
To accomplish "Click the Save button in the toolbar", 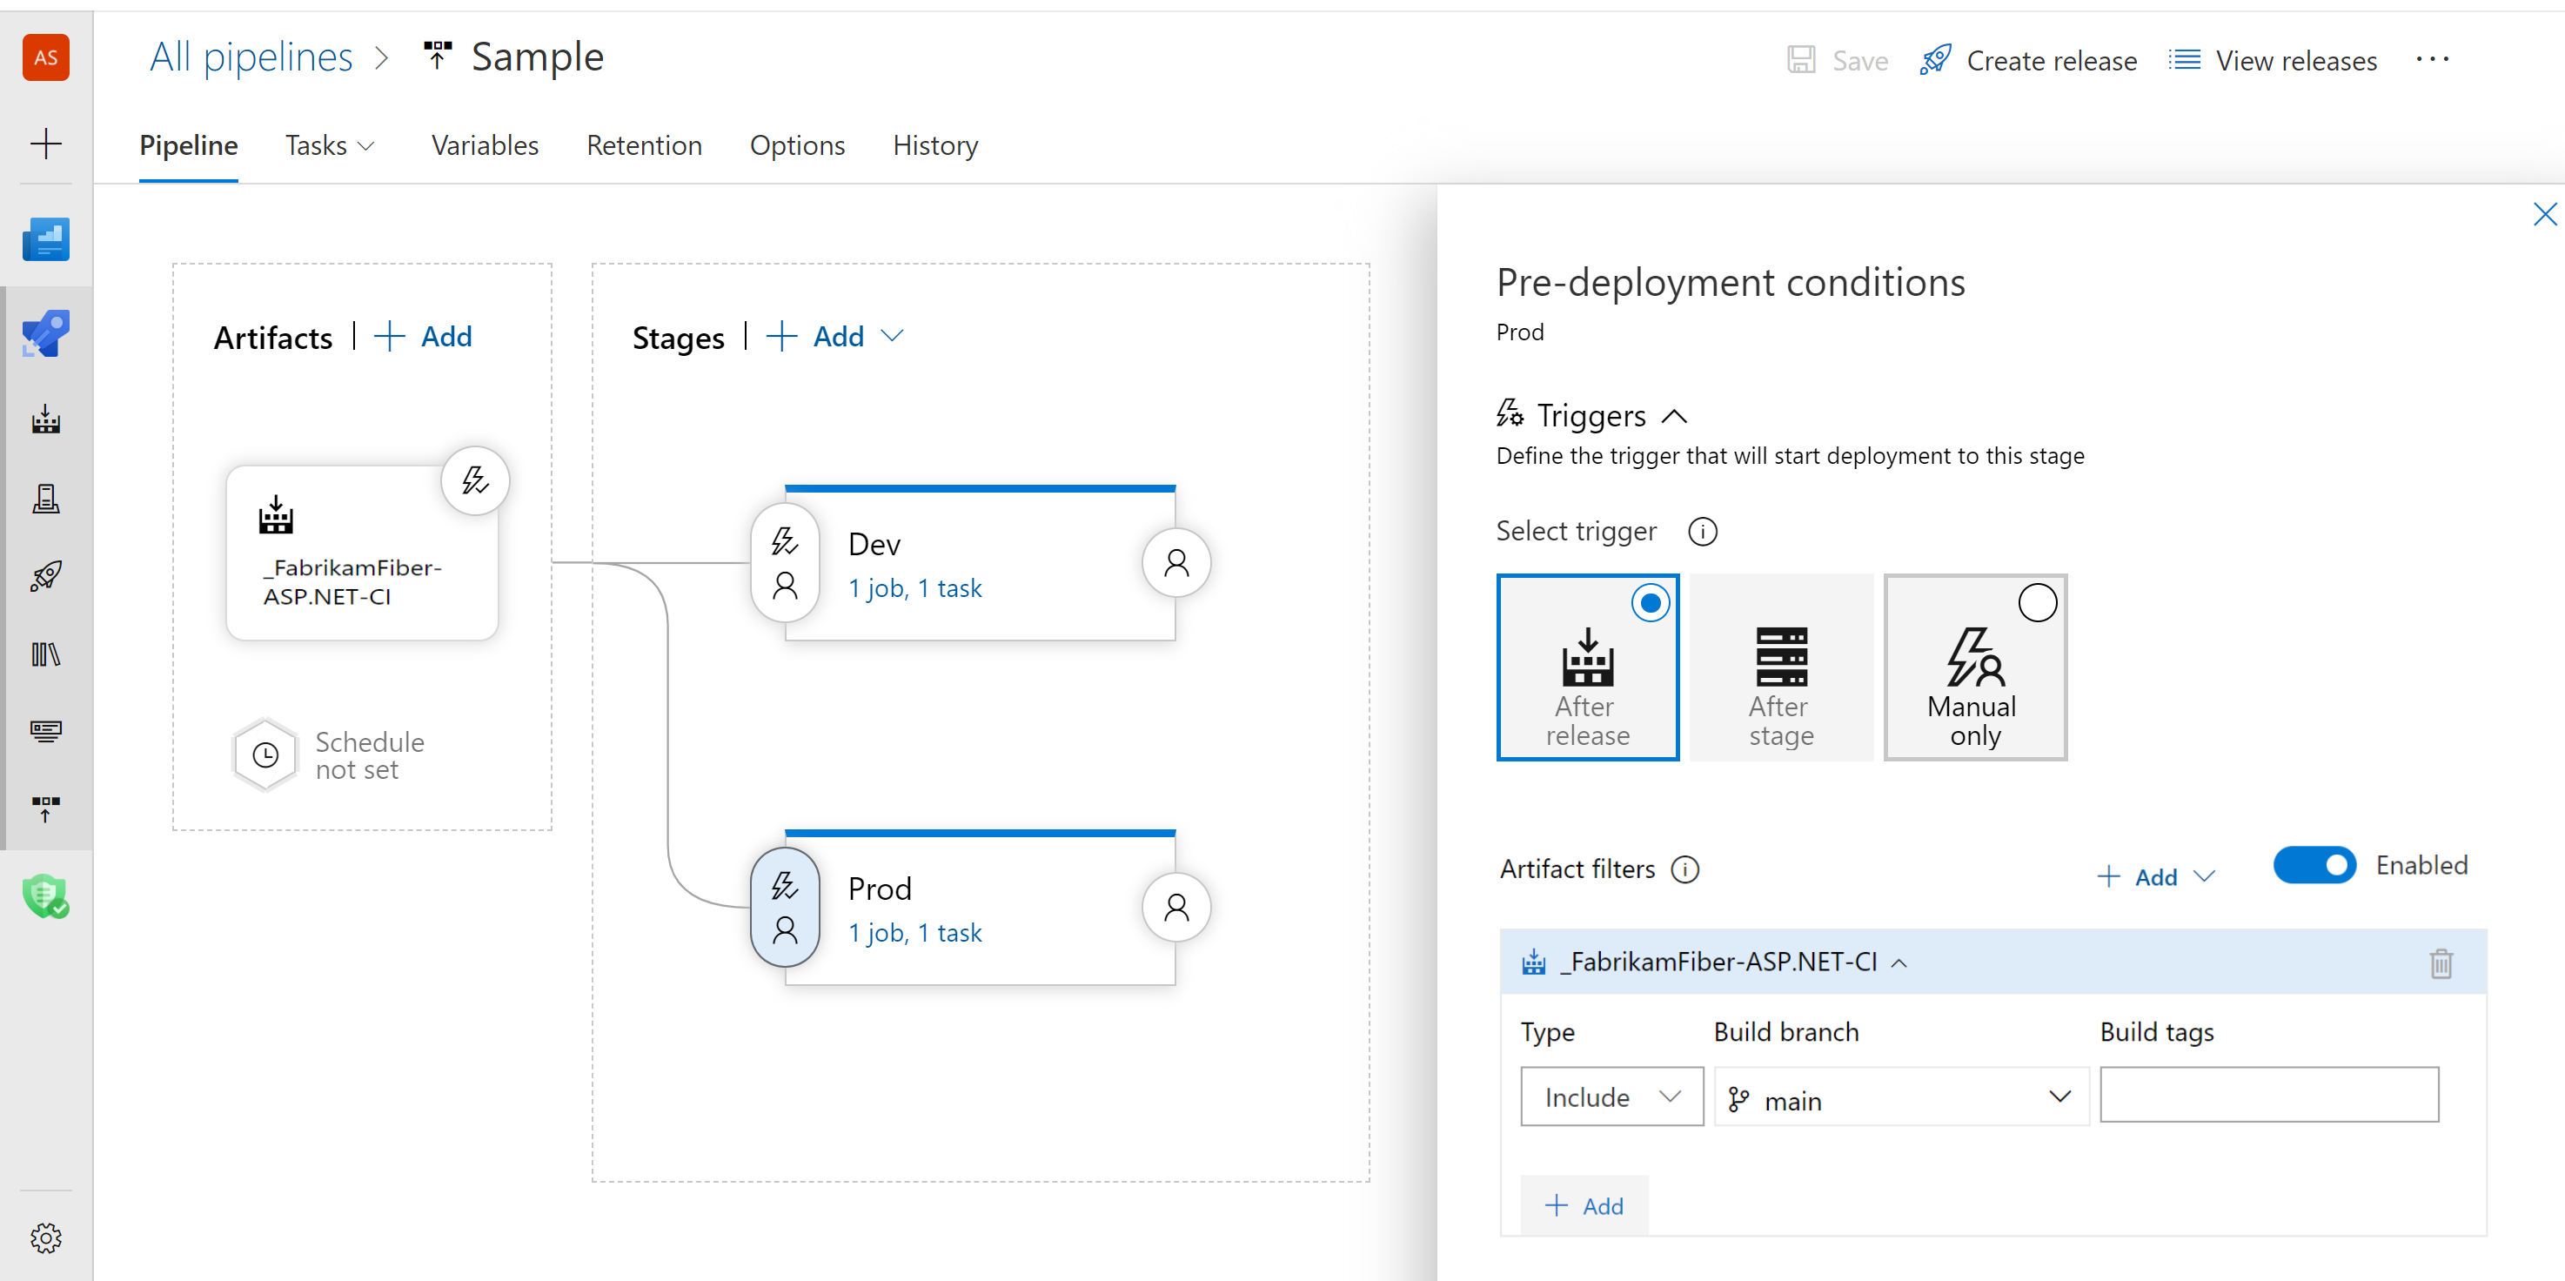I will pos(1835,59).
